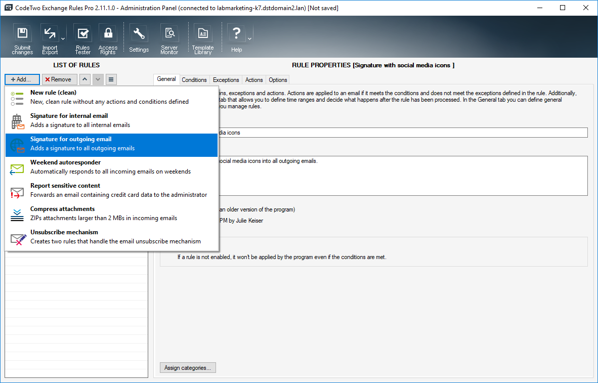598x383 pixels.
Task: Move the selected rule up
Action: [85, 79]
